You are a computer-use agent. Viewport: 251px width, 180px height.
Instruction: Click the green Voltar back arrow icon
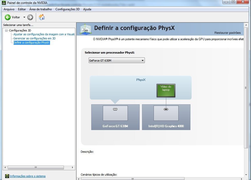coord(8,17)
